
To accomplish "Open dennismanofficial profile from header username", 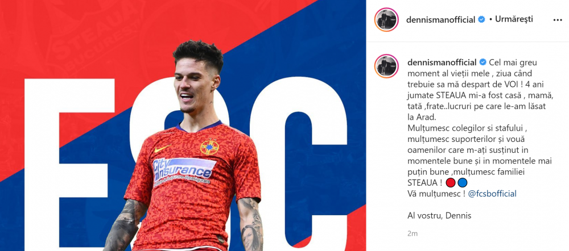I will tap(440, 19).
